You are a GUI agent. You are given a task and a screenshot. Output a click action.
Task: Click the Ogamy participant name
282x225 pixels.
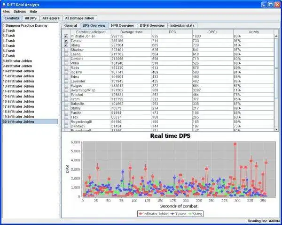pos(76,72)
